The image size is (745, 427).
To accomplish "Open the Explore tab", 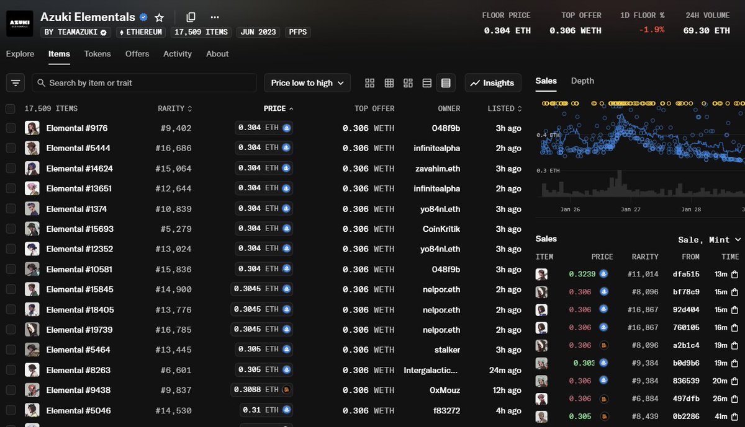I will click(x=20, y=54).
